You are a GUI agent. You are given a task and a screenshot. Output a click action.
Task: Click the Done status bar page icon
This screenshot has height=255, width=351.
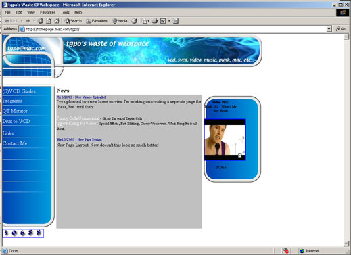pos(5,251)
